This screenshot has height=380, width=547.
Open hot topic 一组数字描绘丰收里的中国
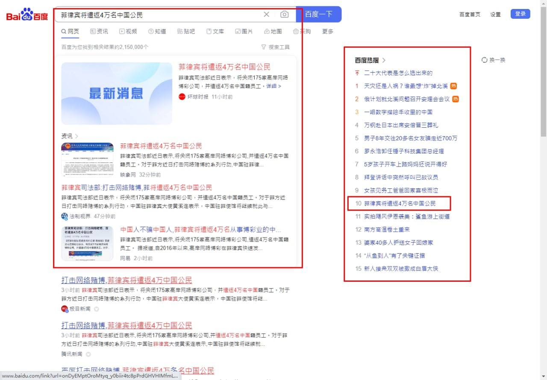tap(398, 112)
